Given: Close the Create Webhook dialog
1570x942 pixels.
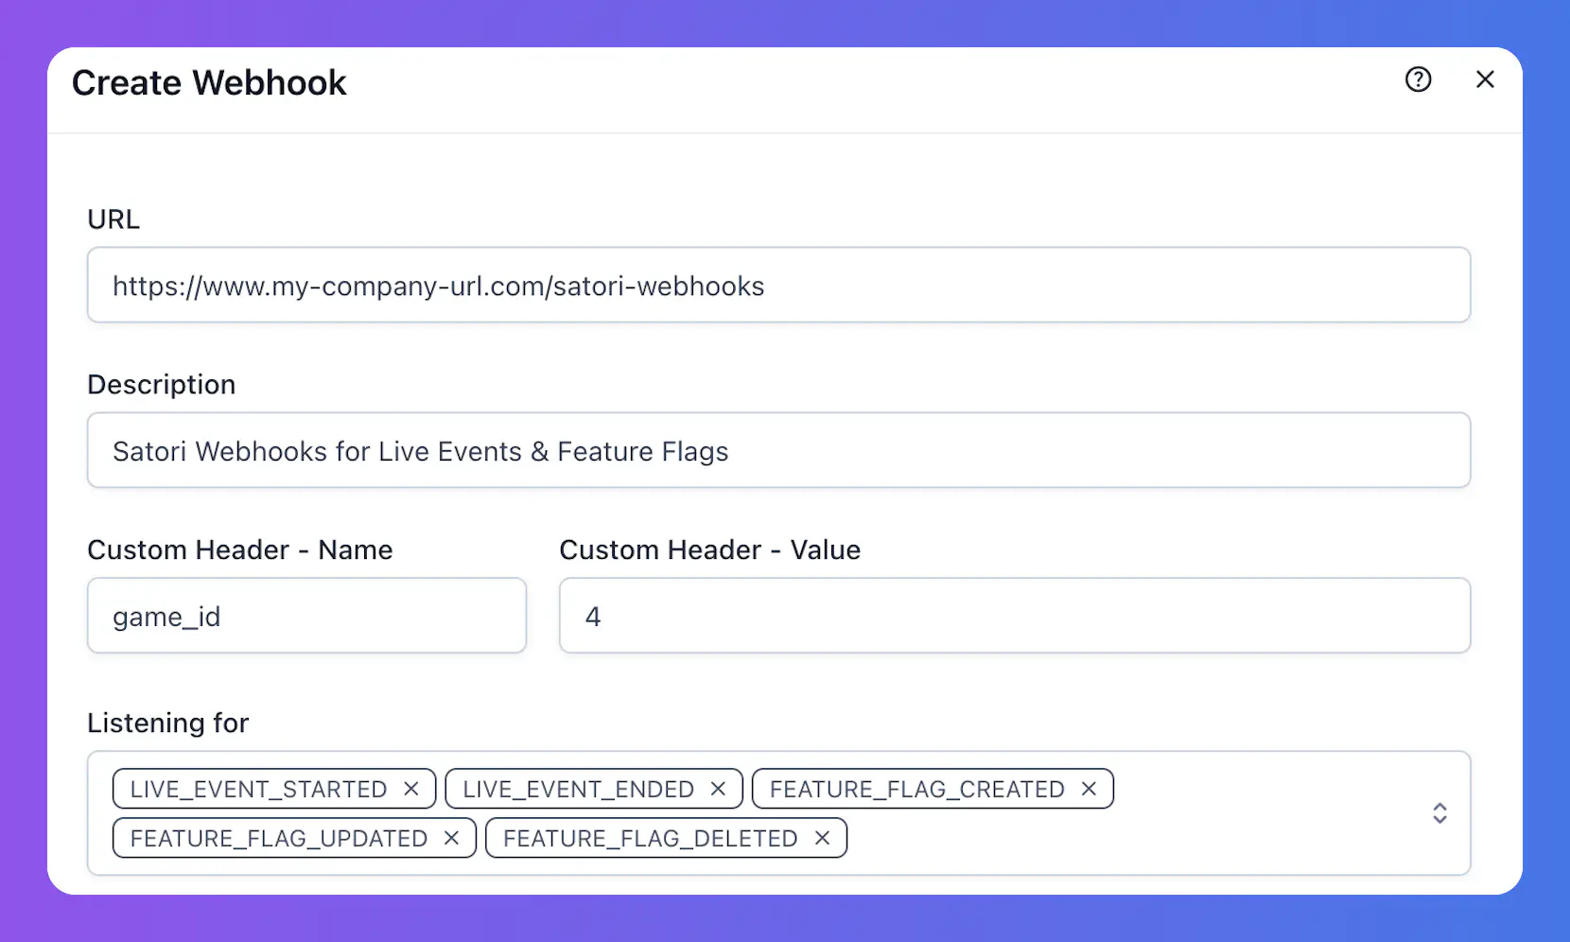Looking at the screenshot, I should click(x=1485, y=79).
